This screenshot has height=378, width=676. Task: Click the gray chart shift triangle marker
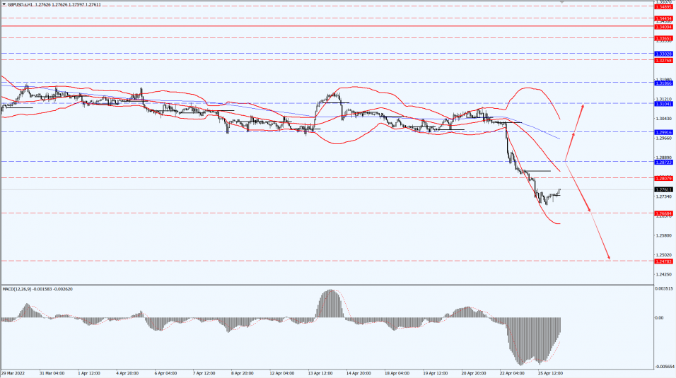tap(561, 2)
